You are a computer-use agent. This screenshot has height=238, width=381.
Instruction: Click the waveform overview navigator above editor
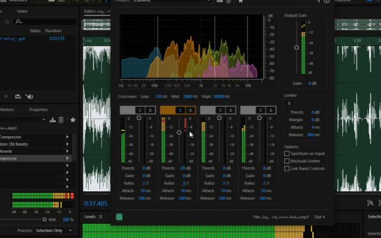pyautogui.click(x=96, y=25)
